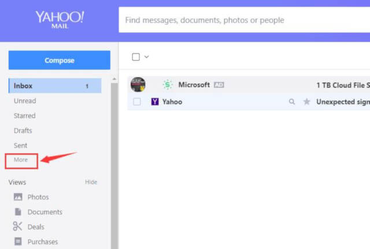
Task: Click the sidebar scroll up arrow
Action: pyautogui.click(x=114, y=79)
